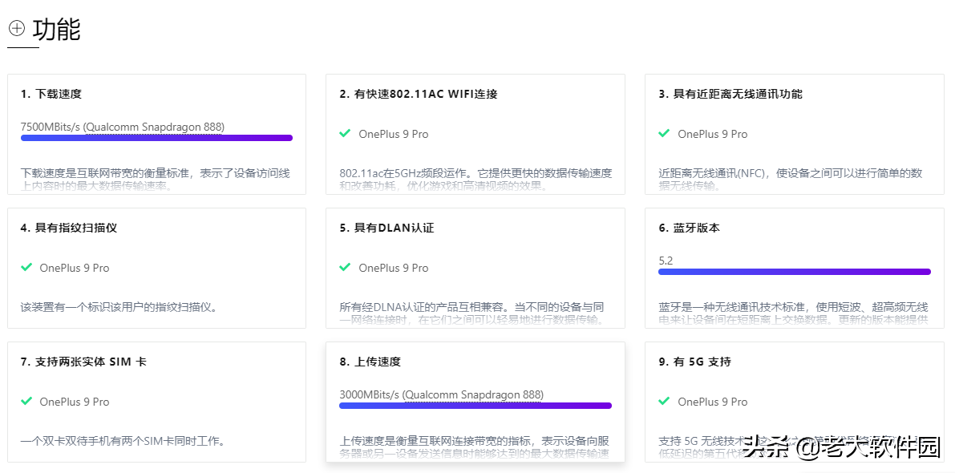This screenshot has width=955, height=473.
Task: Expand the 下载速度 description text
Action: click(x=156, y=179)
